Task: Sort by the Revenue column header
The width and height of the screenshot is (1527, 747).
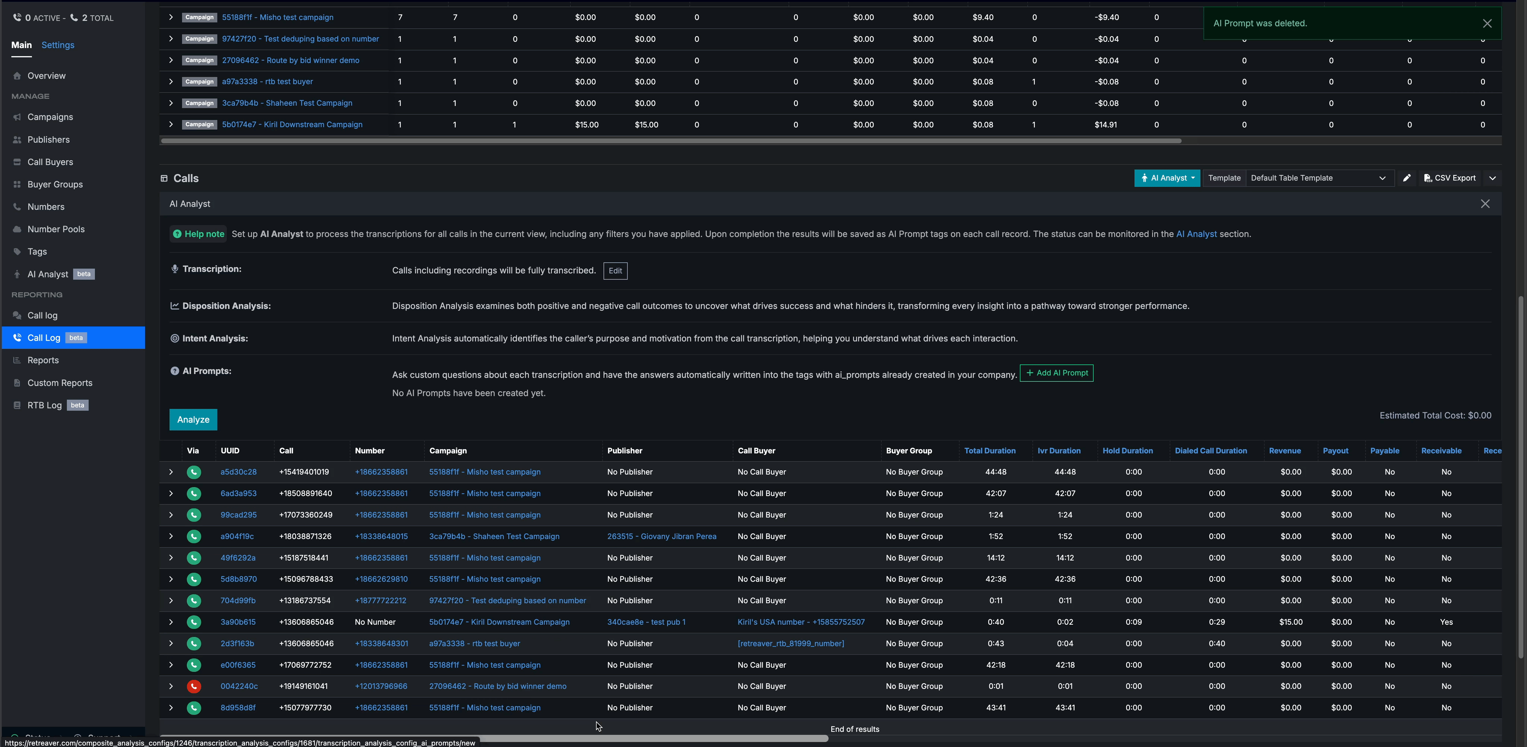Action: 1285,451
